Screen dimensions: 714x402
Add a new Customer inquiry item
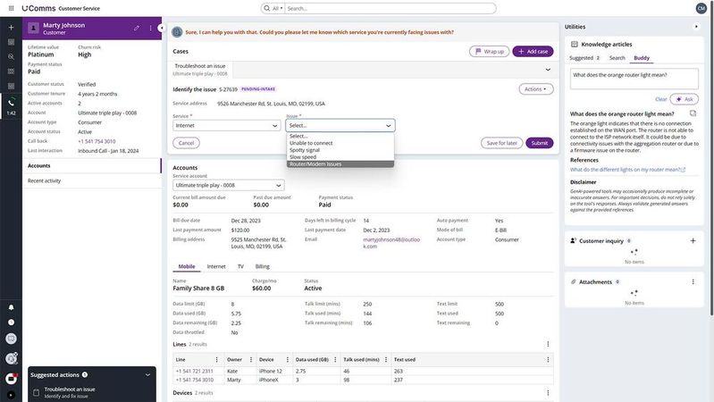pos(693,241)
